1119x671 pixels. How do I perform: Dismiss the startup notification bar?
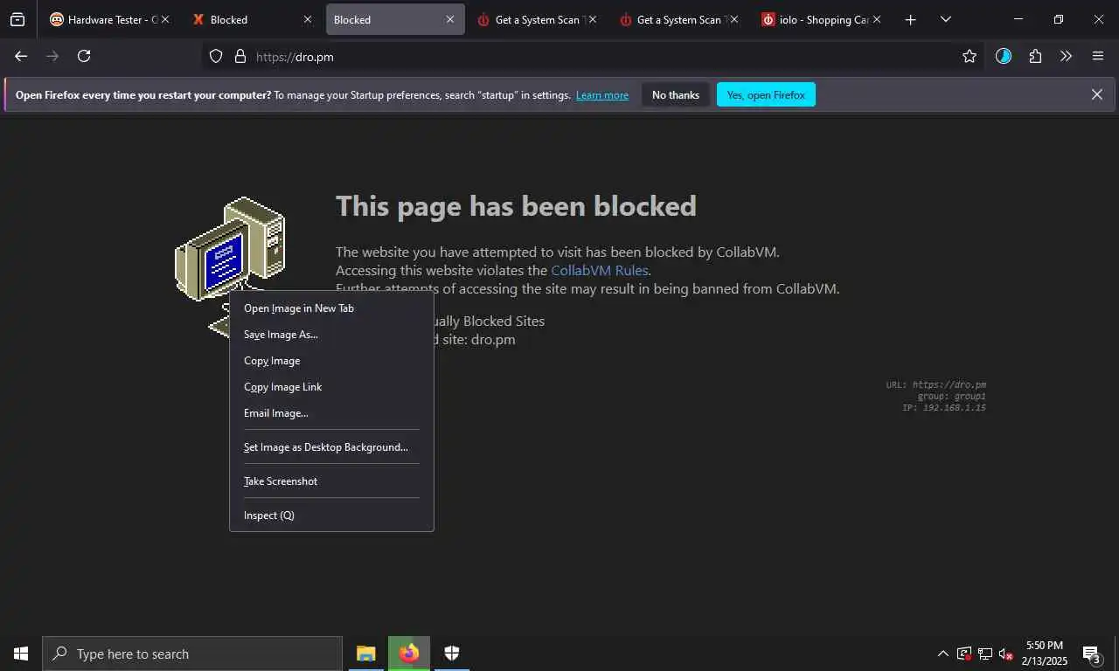pos(1097,94)
